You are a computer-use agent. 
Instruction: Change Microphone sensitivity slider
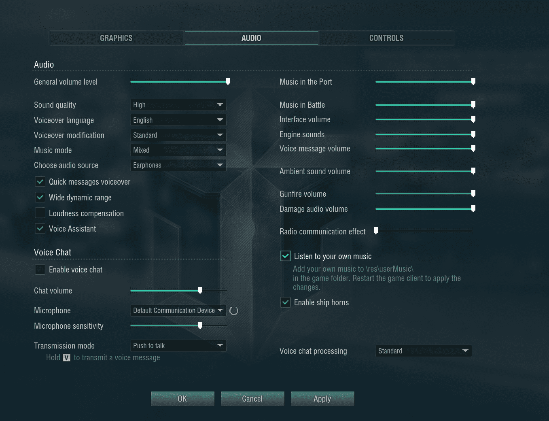(x=178, y=325)
